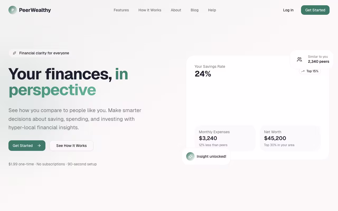Click the sparkle icon in the "Insight unlocked!" chip
Screen dimensions: 338x211
[x=190, y=156]
